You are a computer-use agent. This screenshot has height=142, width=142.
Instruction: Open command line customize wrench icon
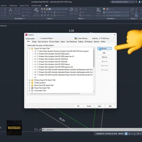point(40,130)
